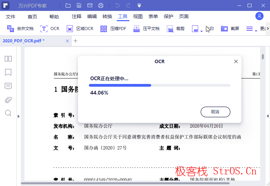Switch to the 工具 tab

tap(123, 16)
